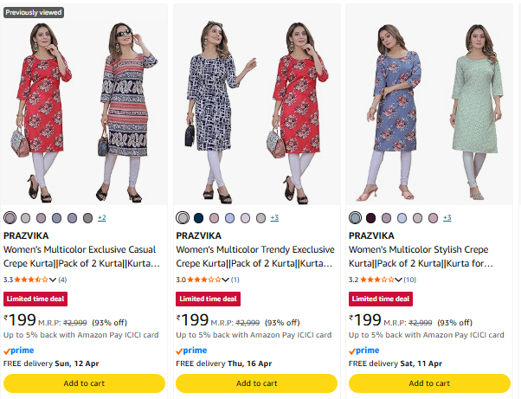Add the Exclusive Casual Crepe Kurta to cart
Image resolution: width=521 pixels, height=399 pixels.
[x=85, y=383]
